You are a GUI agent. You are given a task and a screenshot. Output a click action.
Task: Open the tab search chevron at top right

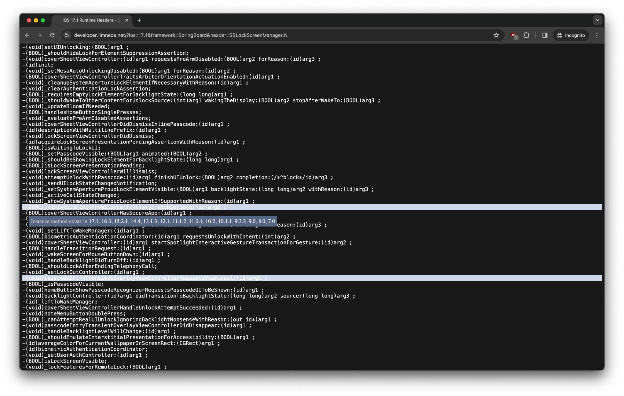[x=598, y=20]
